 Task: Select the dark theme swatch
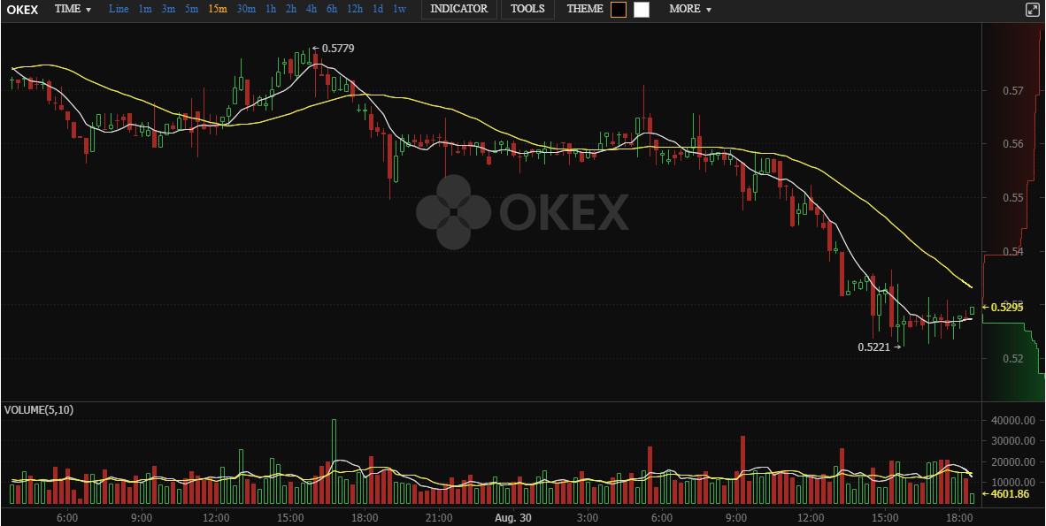[619, 10]
